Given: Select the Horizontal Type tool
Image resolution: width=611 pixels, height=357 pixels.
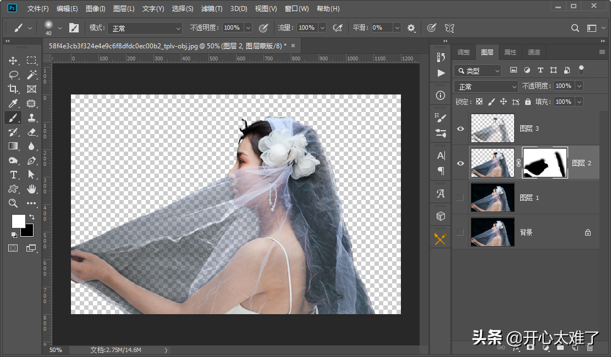Looking at the screenshot, I should click(x=13, y=175).
